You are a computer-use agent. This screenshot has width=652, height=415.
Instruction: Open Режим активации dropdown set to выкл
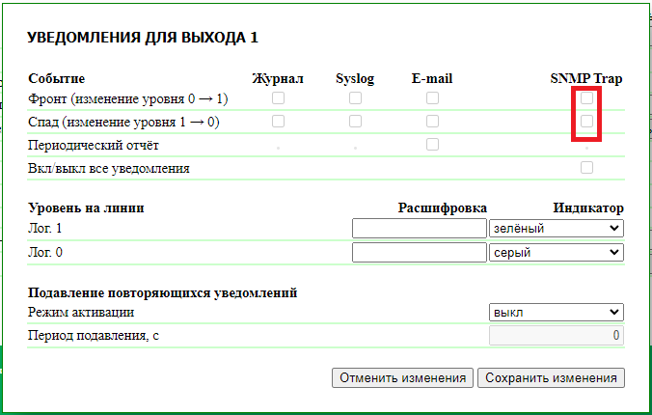point(557,313)
